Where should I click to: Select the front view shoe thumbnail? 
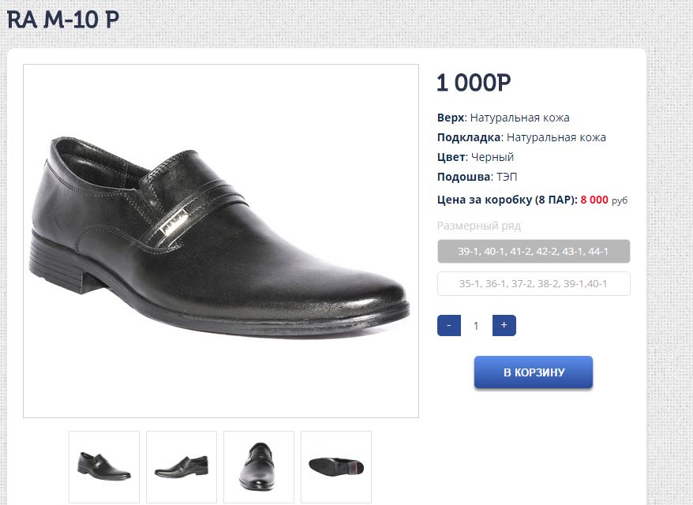[259, 466]
